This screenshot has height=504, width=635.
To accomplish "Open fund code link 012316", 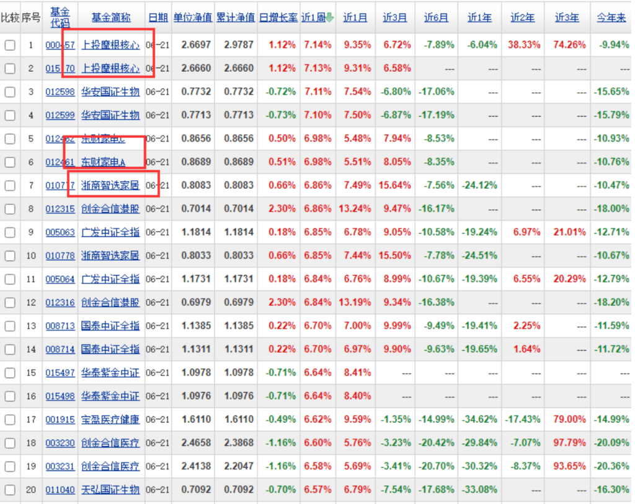I will 60,303.
